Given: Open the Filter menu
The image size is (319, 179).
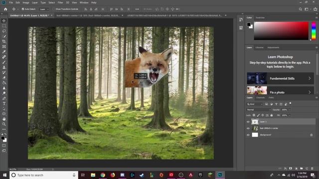Looking at the screenshot, I should 60,2.
